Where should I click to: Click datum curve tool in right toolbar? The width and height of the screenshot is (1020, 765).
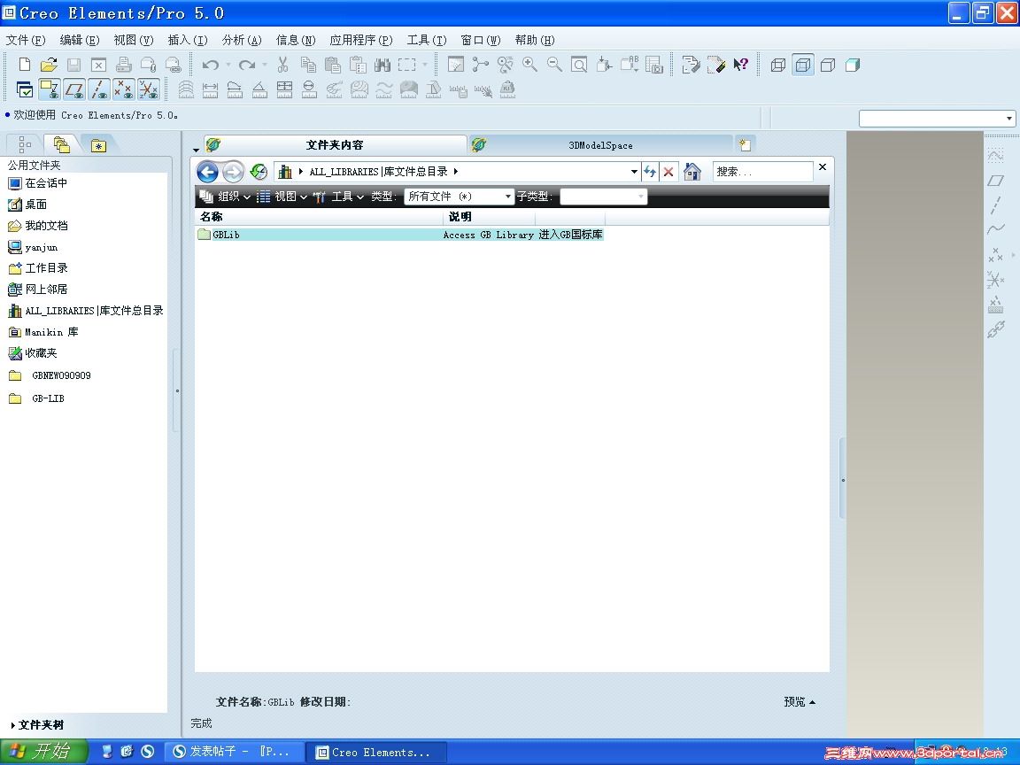(x=995, y=229)
